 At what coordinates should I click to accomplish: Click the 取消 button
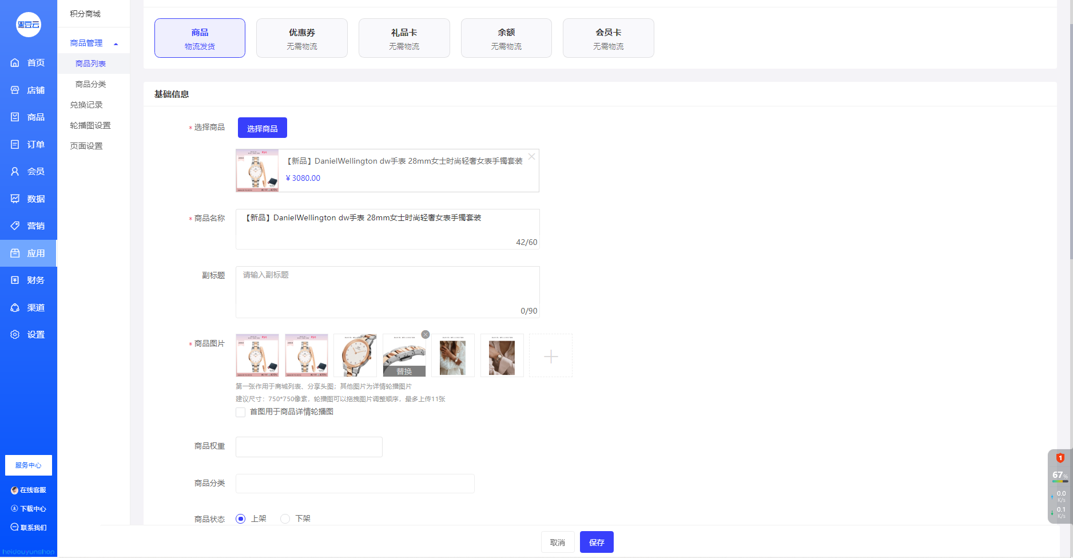(x=558, y=543)
